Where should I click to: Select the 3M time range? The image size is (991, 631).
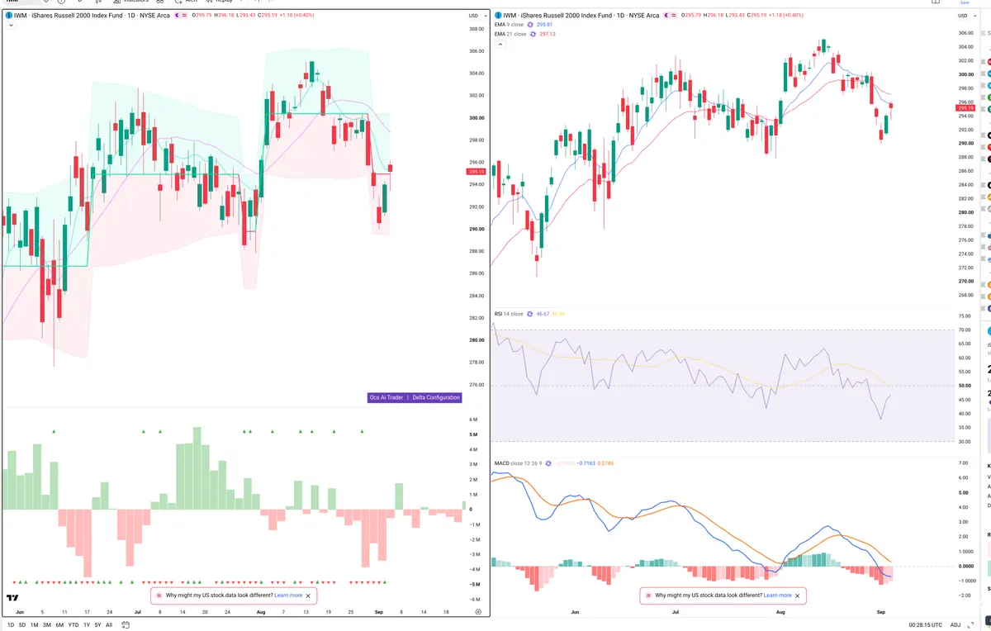pos(47,625)
